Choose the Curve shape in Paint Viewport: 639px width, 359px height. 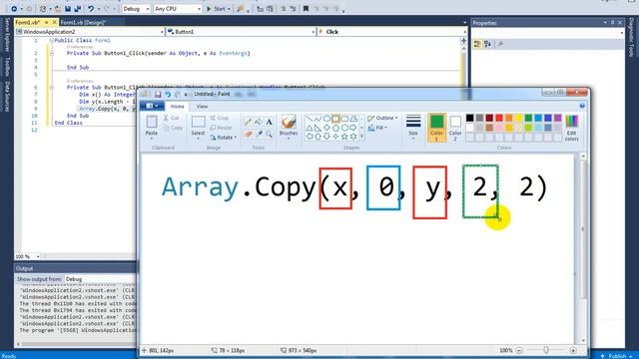click(x=318, y=119)
